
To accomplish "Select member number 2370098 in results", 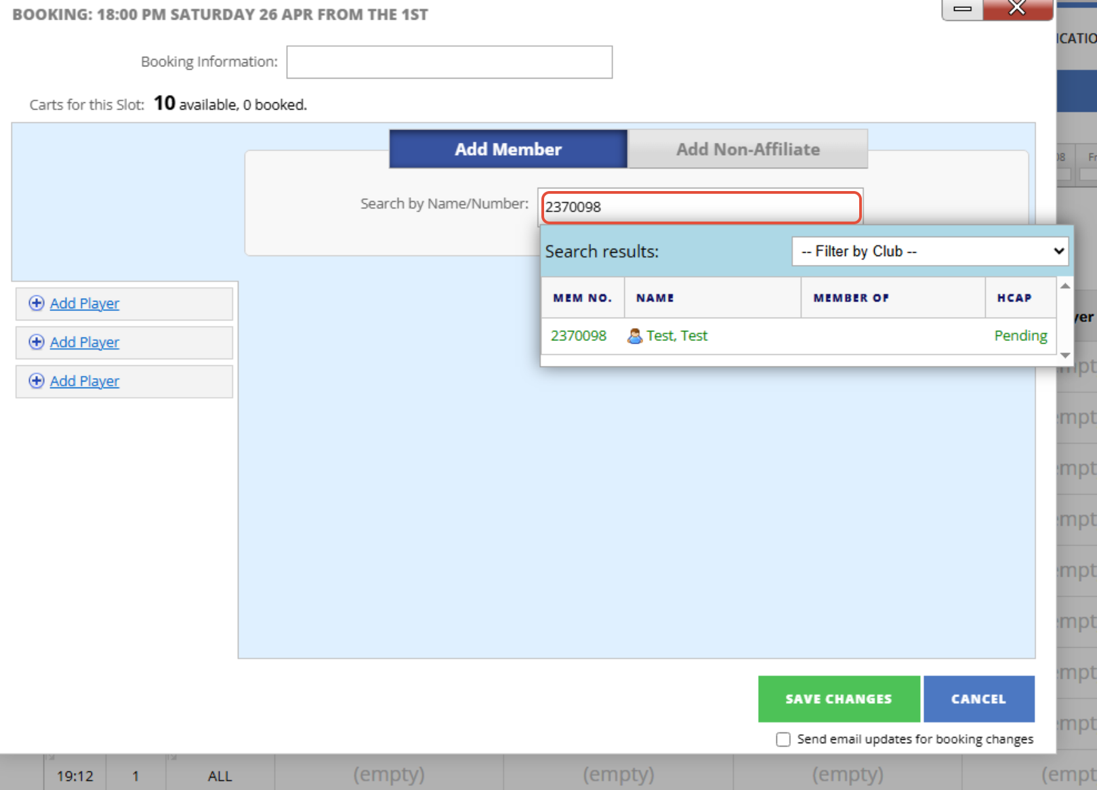I will coord(579,336).
